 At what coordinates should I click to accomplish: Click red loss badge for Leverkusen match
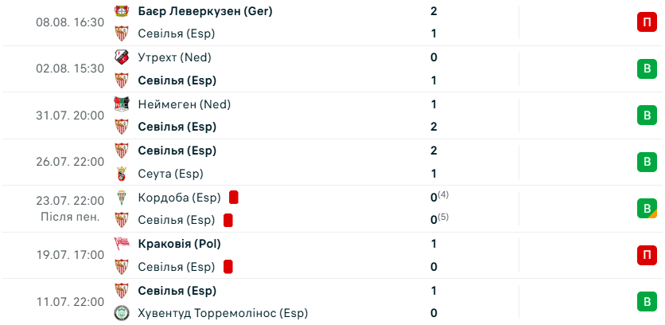click(647, 22)
